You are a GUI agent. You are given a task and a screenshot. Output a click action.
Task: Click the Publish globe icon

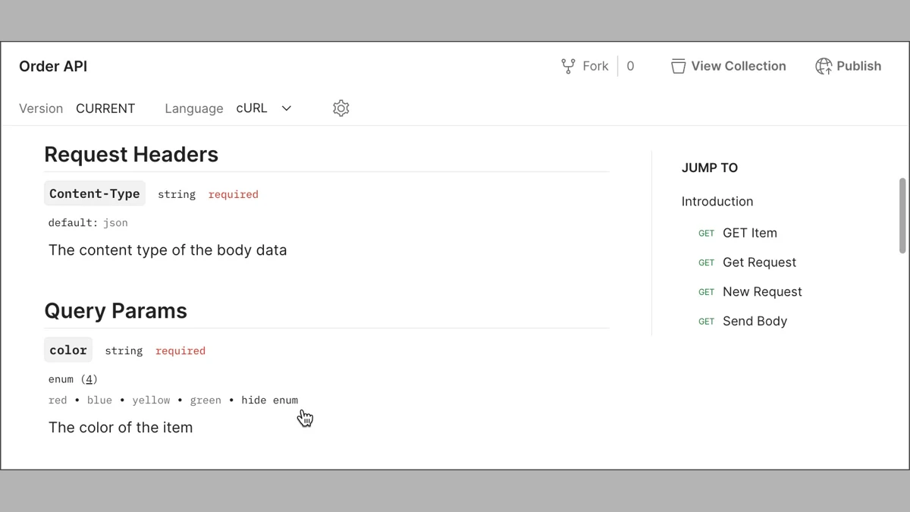pyautogui.click(x=824, y=67)
